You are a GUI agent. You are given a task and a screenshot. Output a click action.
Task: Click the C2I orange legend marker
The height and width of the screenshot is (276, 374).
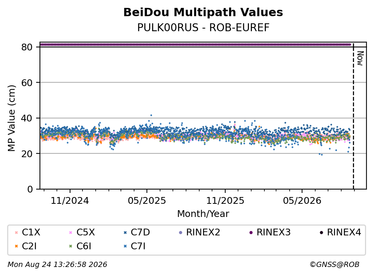[16, 246]
